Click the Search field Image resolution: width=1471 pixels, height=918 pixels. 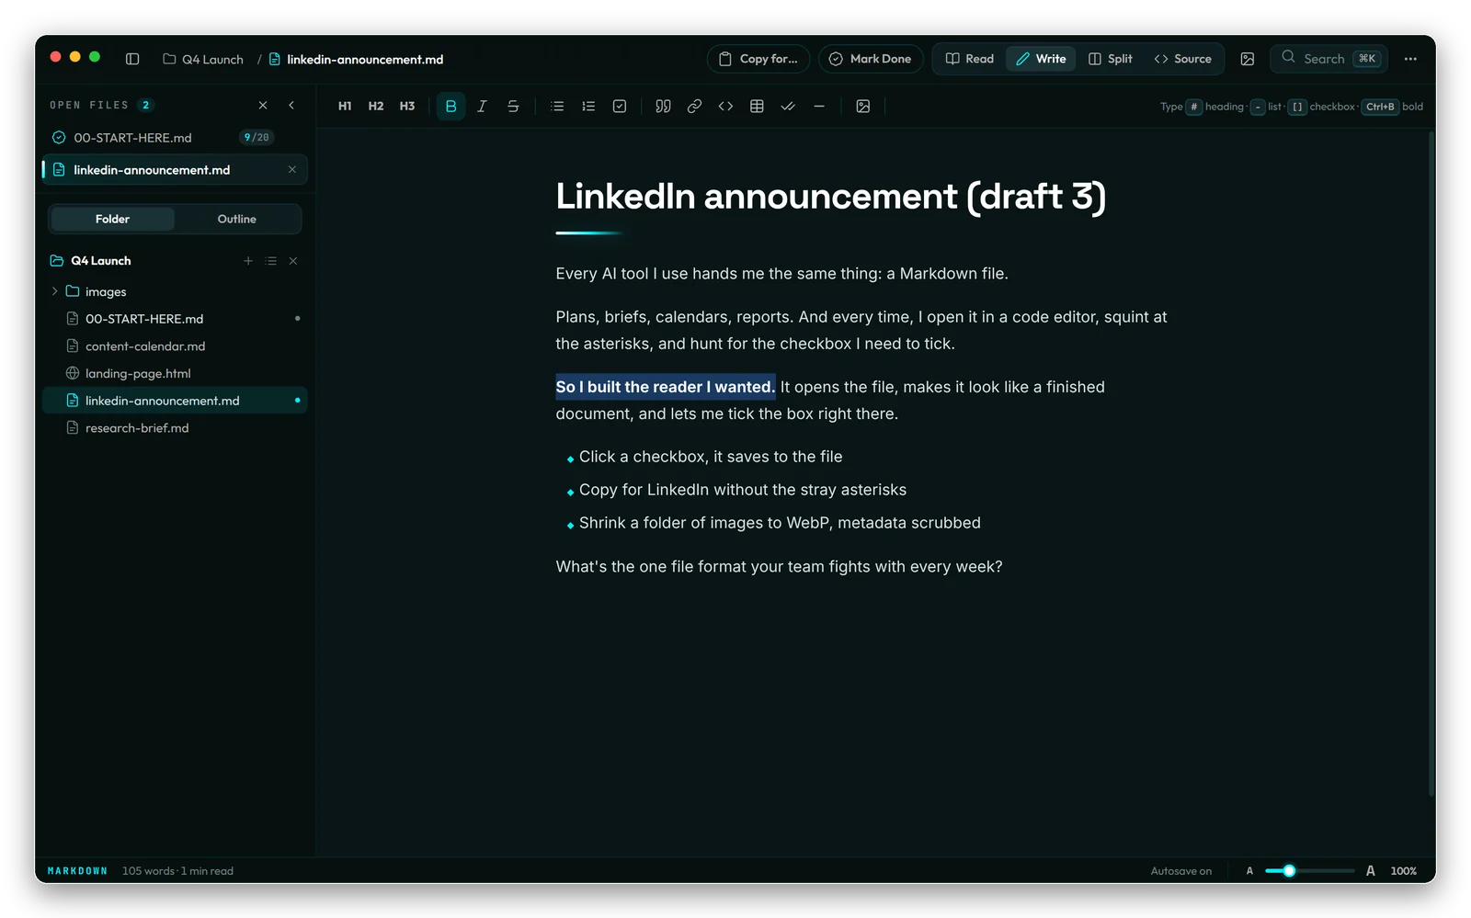click(1329, 59)
